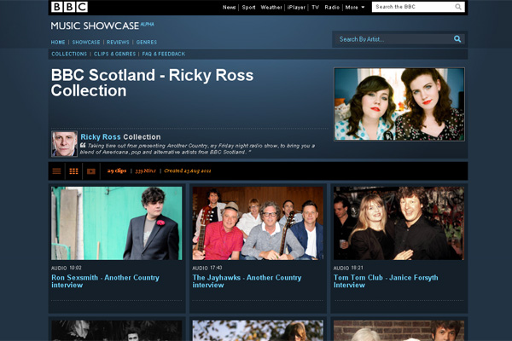
Task: Click The Jayhawks band thumbnail
Action: coord(258,223)
